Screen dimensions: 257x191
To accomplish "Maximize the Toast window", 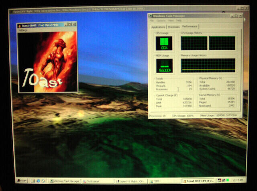I will tap(69, 24).
